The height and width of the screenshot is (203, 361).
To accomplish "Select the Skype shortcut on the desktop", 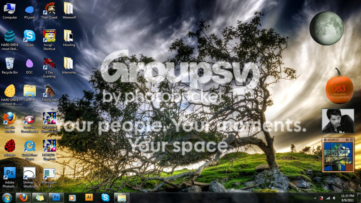I will click(x=30, y=38).
